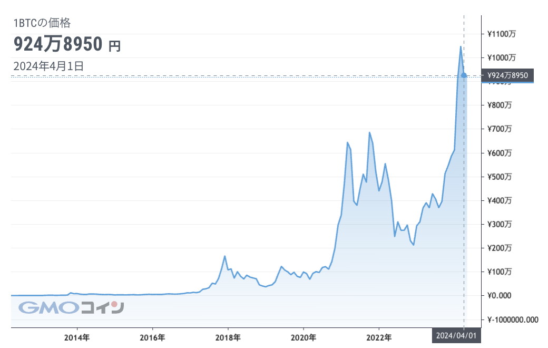
Task: Select the 2018年 label on the time axis
Action: click(x=228, y=336)
